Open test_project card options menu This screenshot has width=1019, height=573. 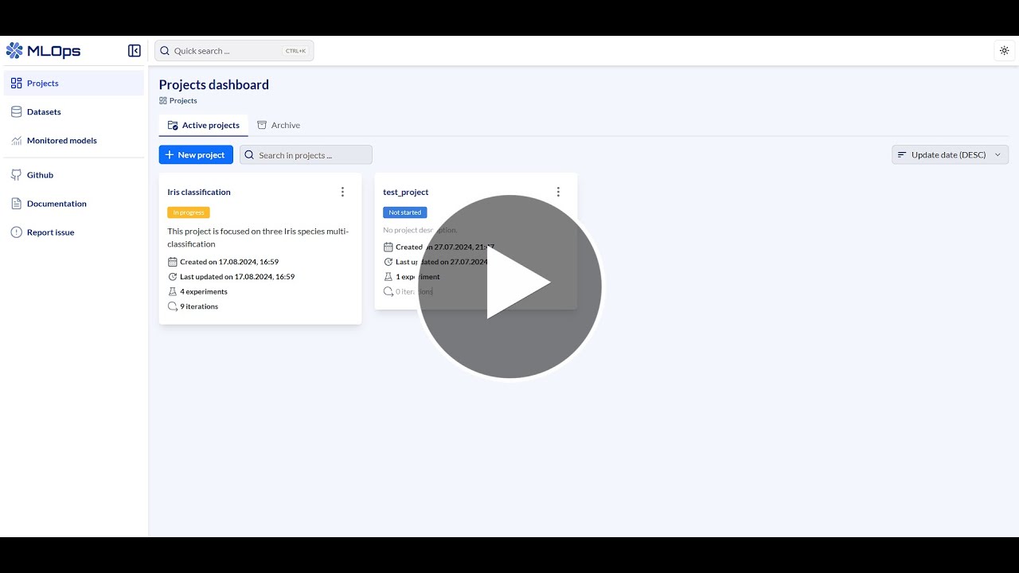[558, 192]
